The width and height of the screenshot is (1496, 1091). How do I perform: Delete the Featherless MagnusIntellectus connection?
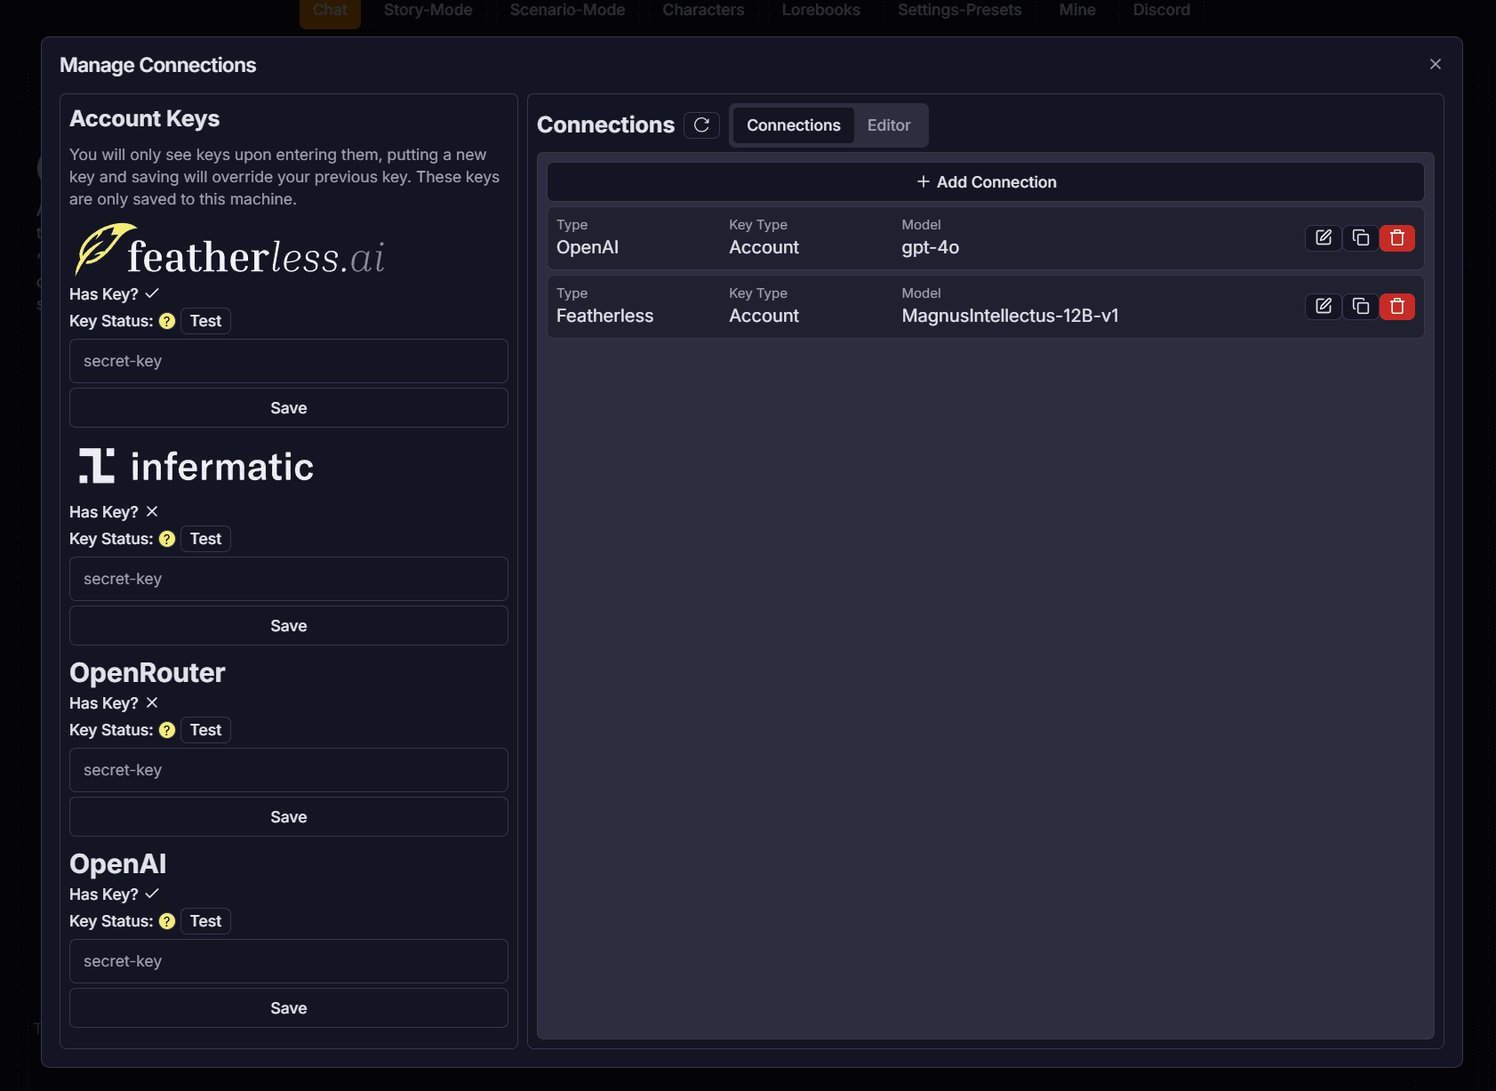[1397, 306]
